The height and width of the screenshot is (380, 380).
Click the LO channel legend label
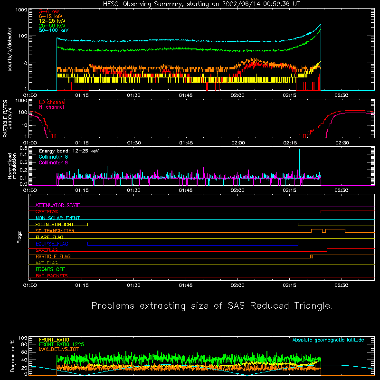pyautogui.click(x=52, y=102)
